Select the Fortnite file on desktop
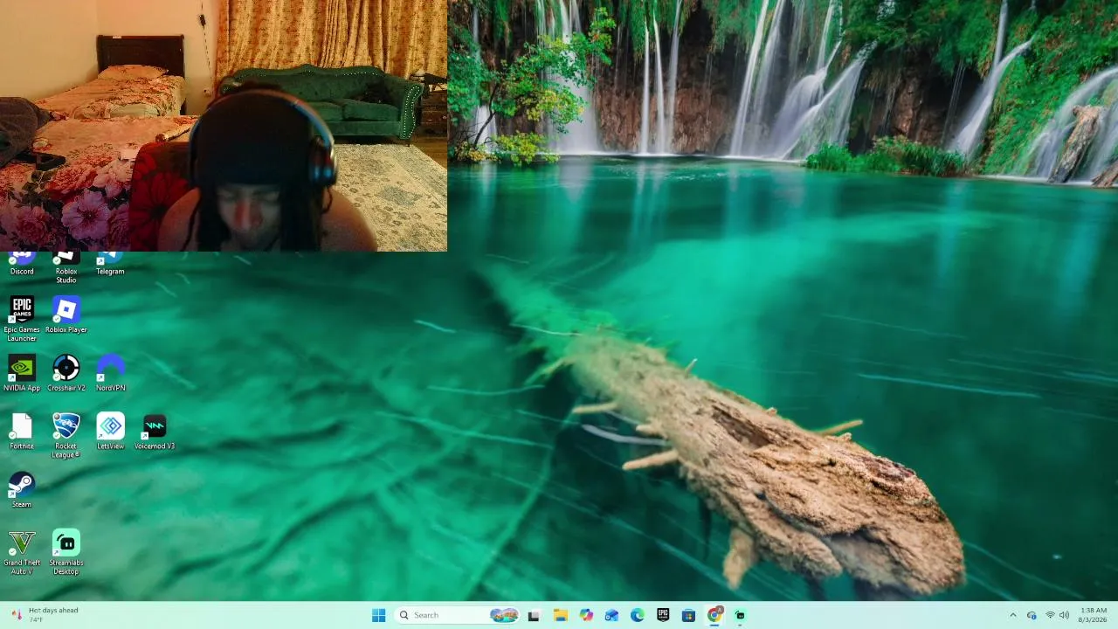 pos(22,432)
